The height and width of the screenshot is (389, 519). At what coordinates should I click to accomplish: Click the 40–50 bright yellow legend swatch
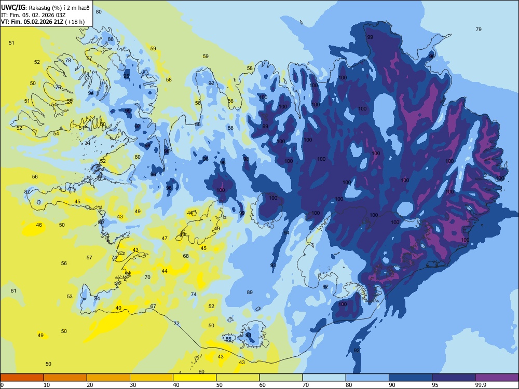195,378
